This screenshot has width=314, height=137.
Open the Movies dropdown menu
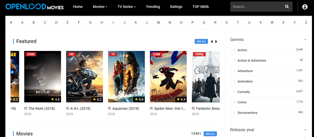(x=100, y=7)
